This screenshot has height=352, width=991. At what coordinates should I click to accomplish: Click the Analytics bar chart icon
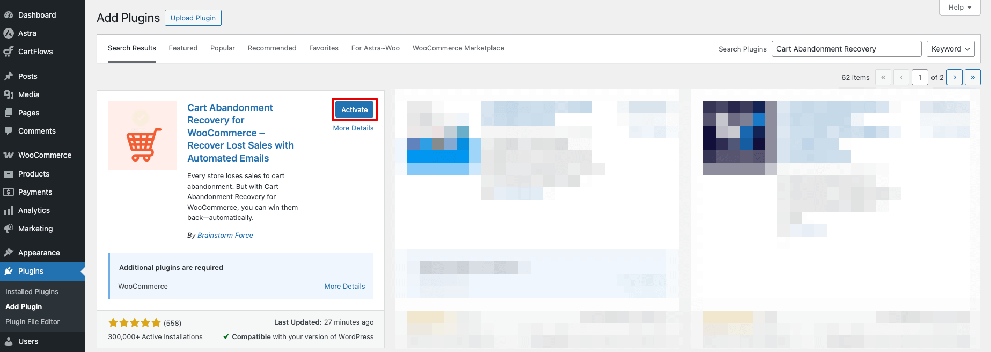click(x=9, y=210)
